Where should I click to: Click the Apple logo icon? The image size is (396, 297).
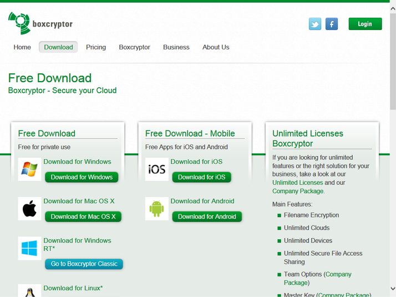tap(29, 209)
